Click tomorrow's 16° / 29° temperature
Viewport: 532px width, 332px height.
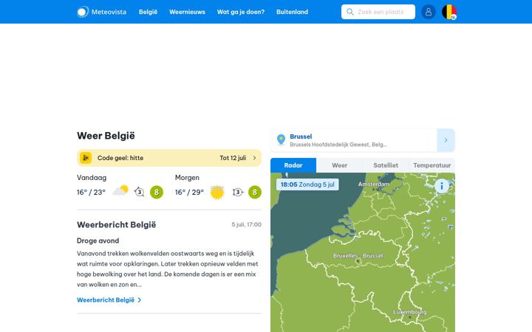click(189, 193)
